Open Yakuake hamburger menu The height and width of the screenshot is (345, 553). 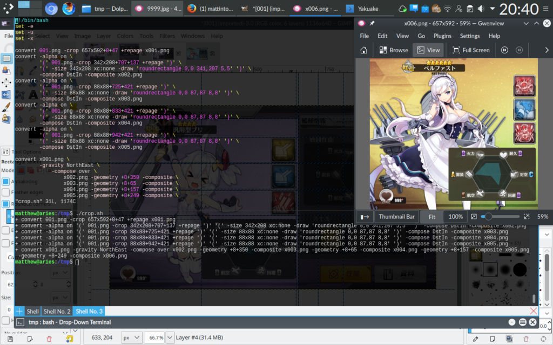coord(522,322)
